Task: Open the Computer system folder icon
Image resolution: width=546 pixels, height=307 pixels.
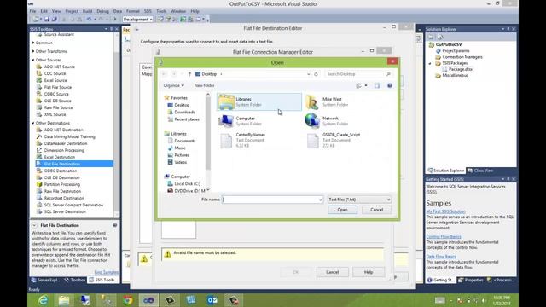Action: (x=226, y=121)
